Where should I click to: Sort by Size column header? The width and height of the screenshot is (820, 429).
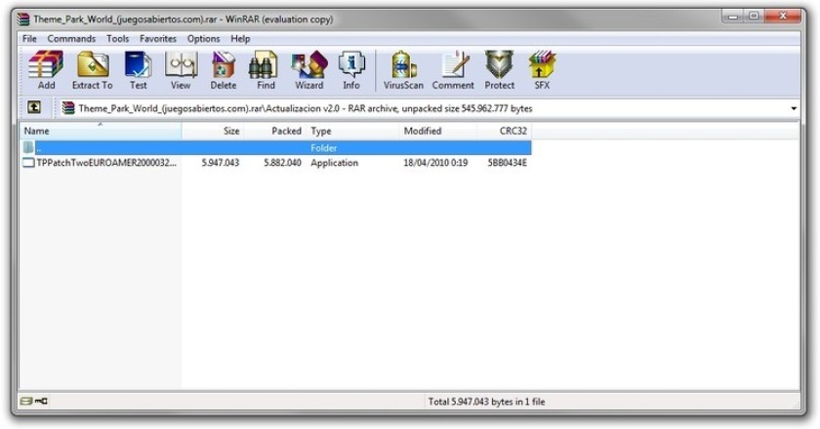point(213,131)
